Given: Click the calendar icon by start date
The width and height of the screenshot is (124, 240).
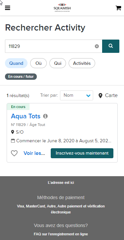Looking at the screenshot, I should pos(13,141).
